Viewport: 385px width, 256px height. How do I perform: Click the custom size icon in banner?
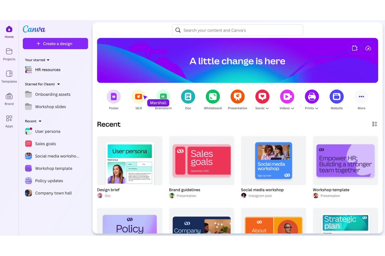(355, 48)
